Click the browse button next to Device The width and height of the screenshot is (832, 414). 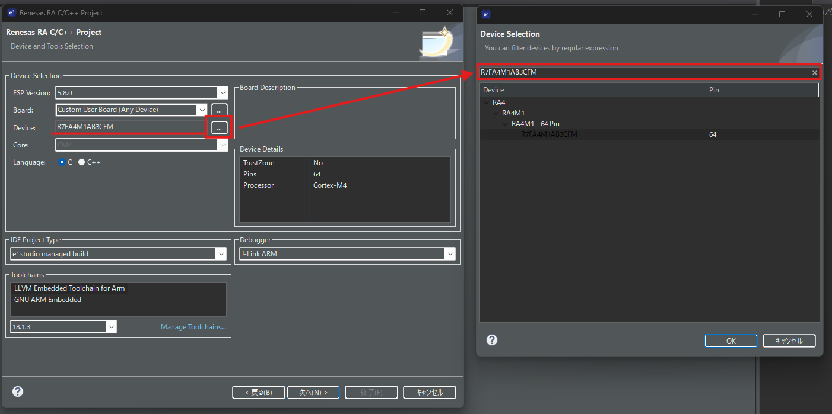point(219,128)
